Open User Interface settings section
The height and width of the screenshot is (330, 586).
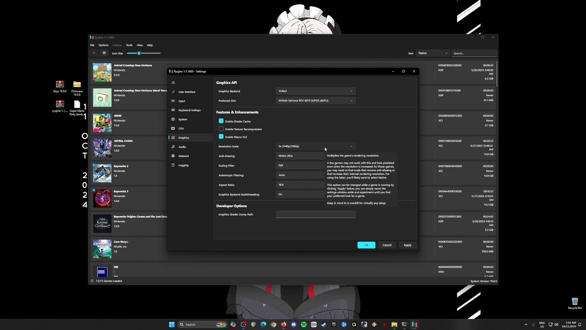(190, 92)
